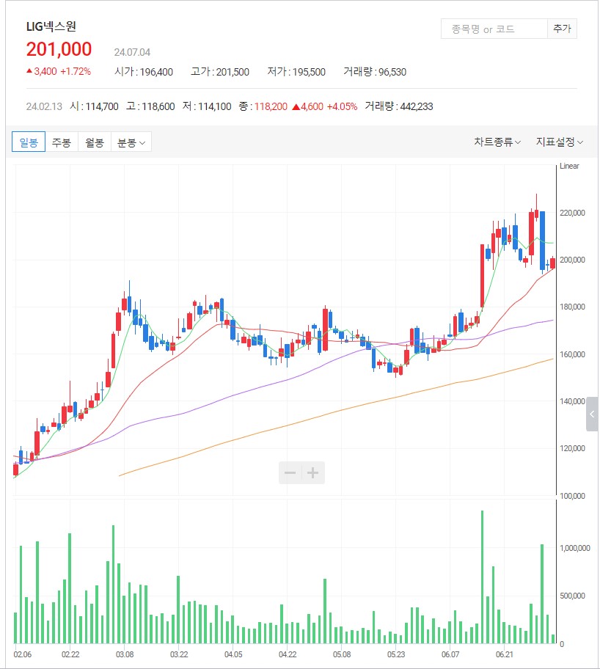
Task: Switch to the 주봉 weekly chart
Action: click(x=62, y=142)
